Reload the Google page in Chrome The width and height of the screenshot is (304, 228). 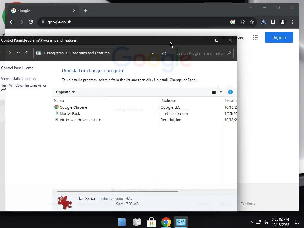point(31,22)
